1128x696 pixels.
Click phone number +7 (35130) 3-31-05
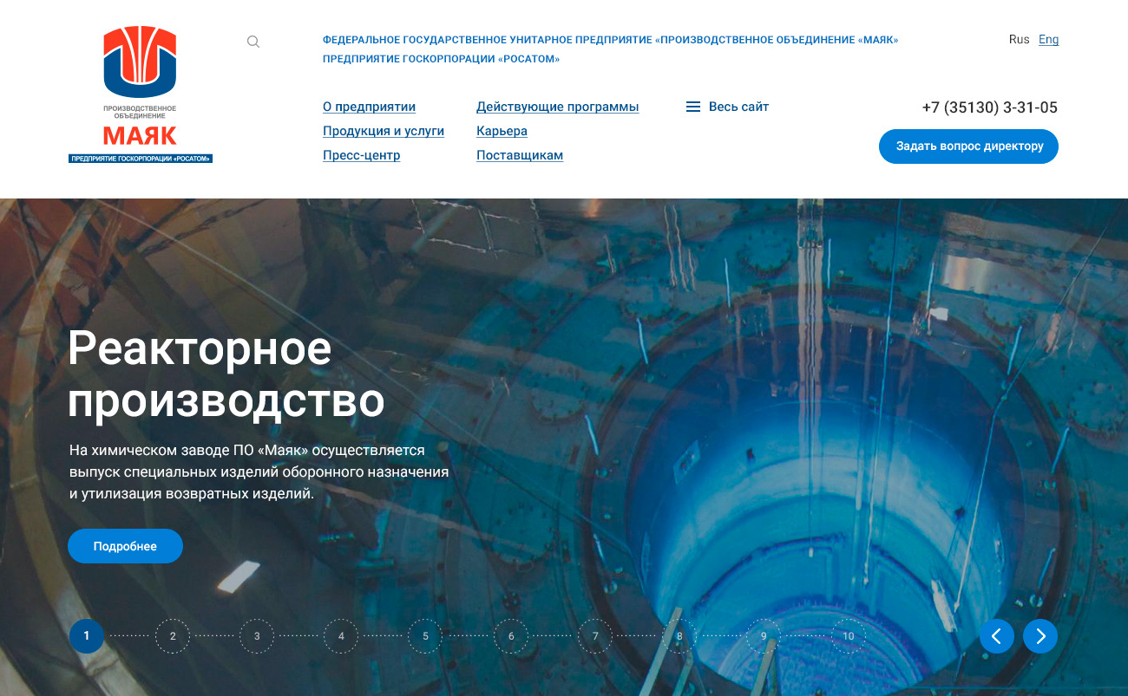click(989, 107)
